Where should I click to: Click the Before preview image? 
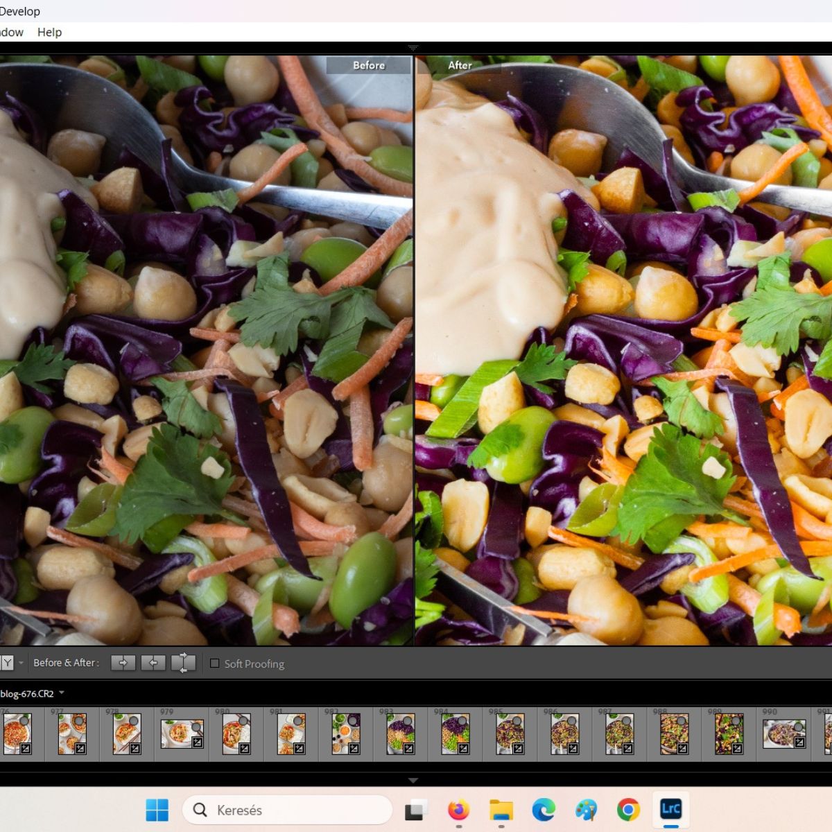click(207, 350)
